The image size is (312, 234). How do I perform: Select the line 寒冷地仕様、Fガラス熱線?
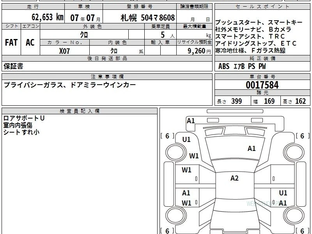250,51
